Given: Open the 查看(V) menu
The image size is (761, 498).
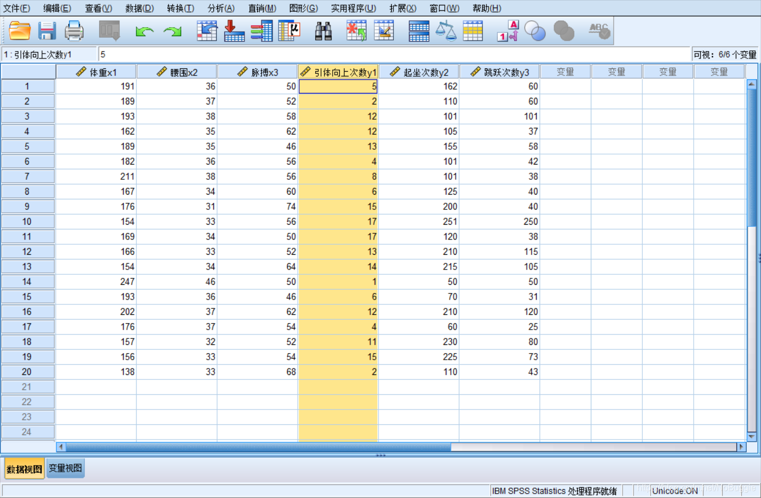Looking at the screenshot, I should [98, 8].
